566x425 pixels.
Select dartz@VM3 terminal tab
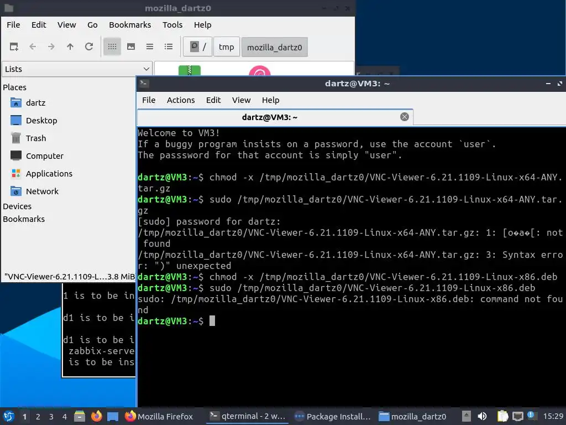pyautogui.click(x=269, y=117)
